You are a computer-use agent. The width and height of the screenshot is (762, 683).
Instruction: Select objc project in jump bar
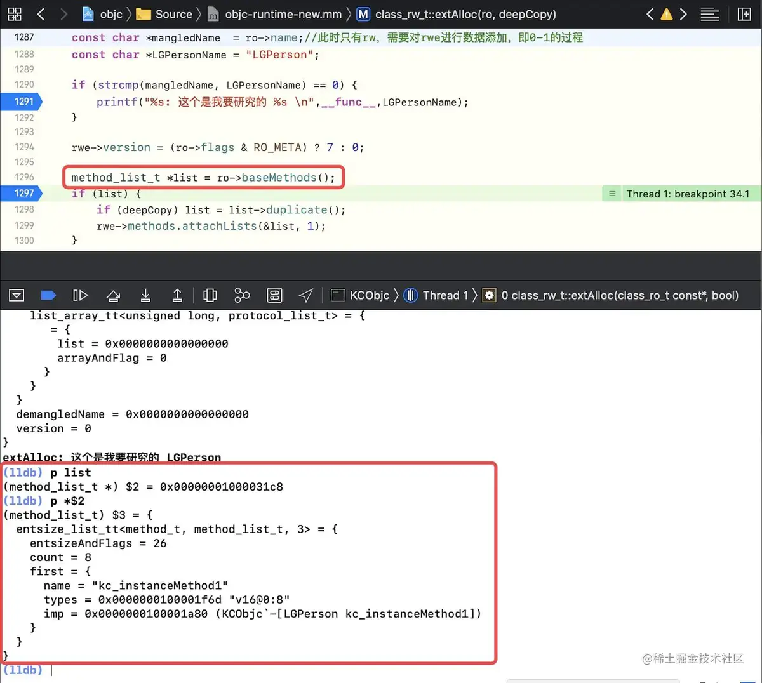tap(104, 14)
